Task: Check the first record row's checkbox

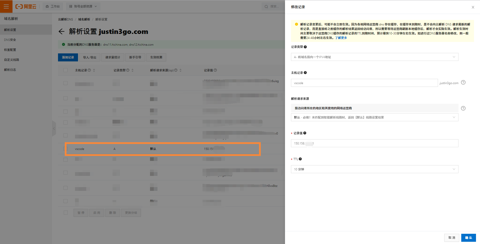Action: (65, 83)
